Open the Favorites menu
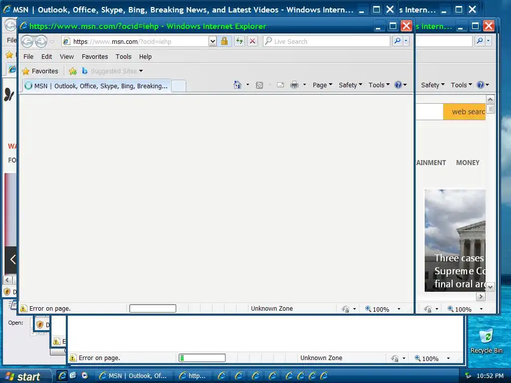The image size is (511, 383). (x=95, y=57)
